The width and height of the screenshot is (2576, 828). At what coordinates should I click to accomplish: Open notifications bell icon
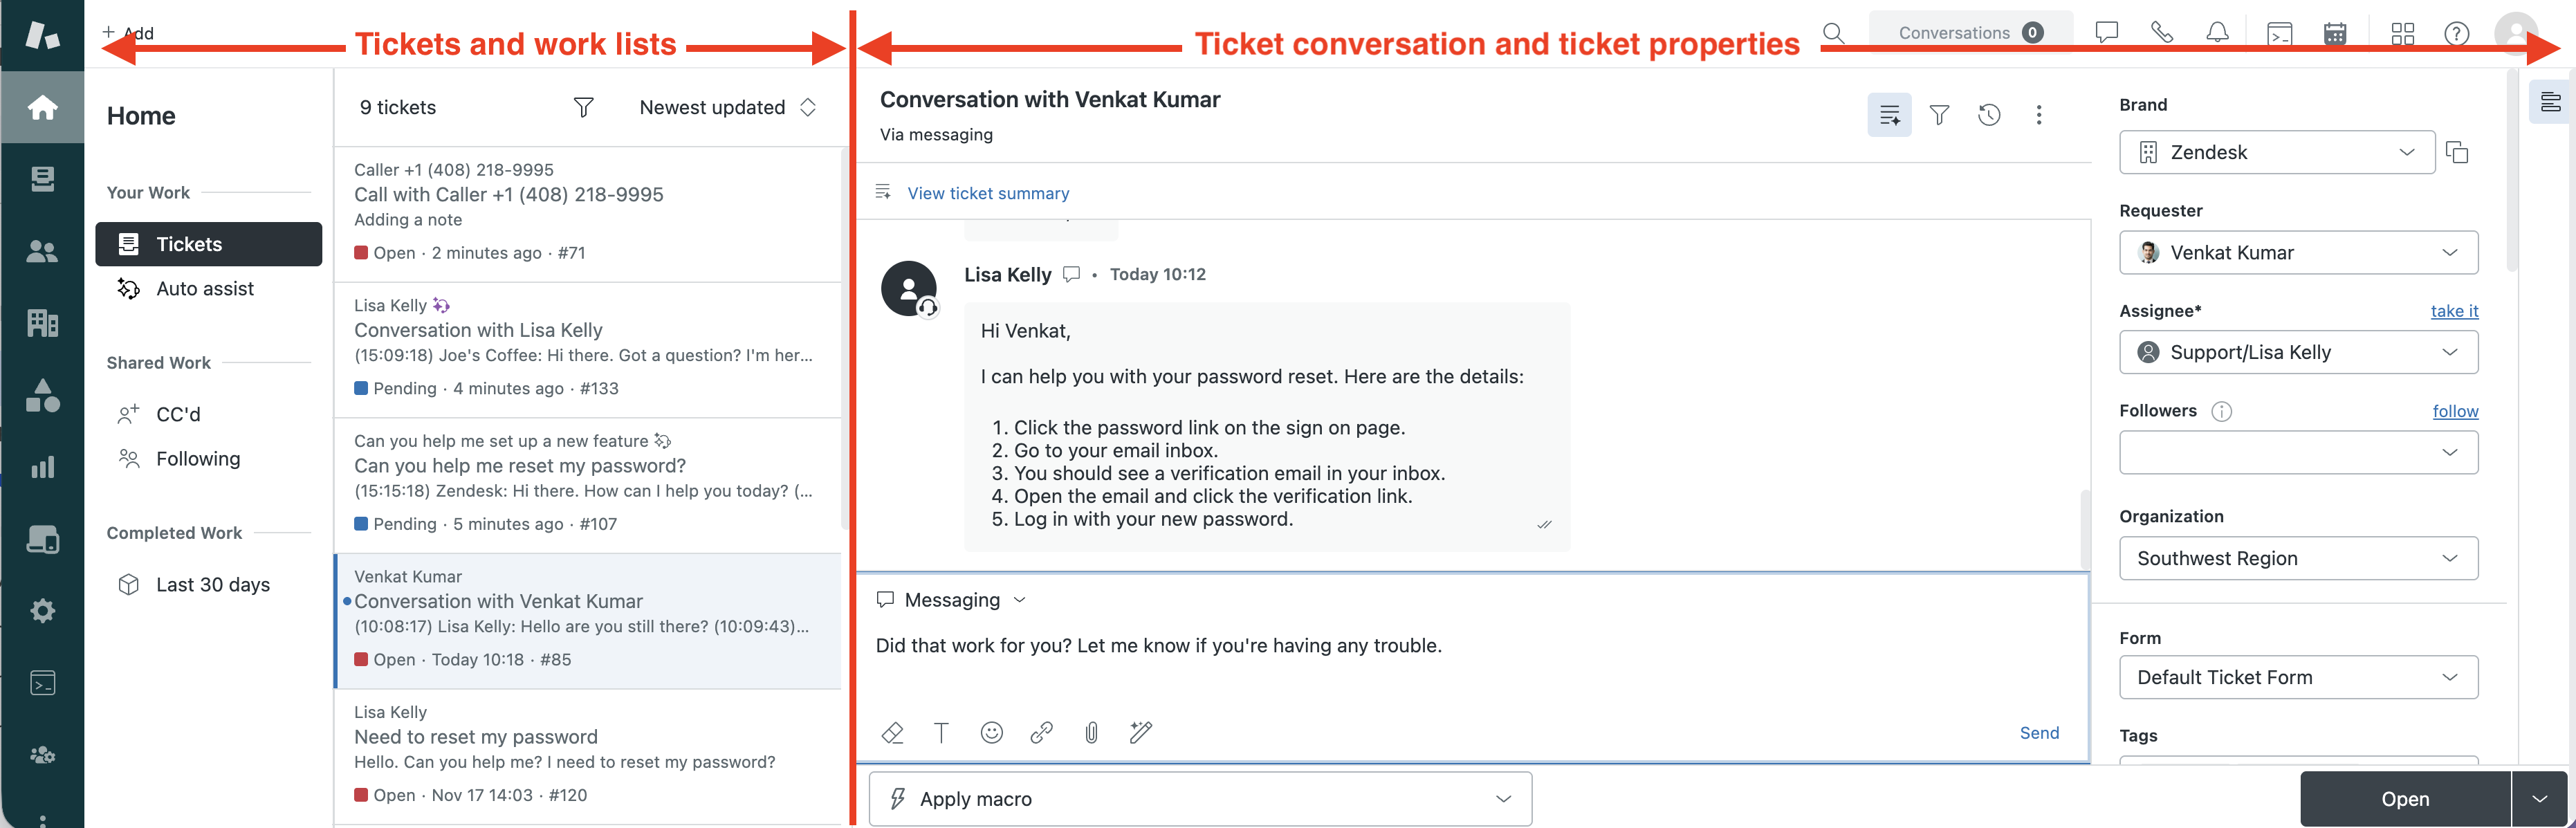tap(2217, 33)
